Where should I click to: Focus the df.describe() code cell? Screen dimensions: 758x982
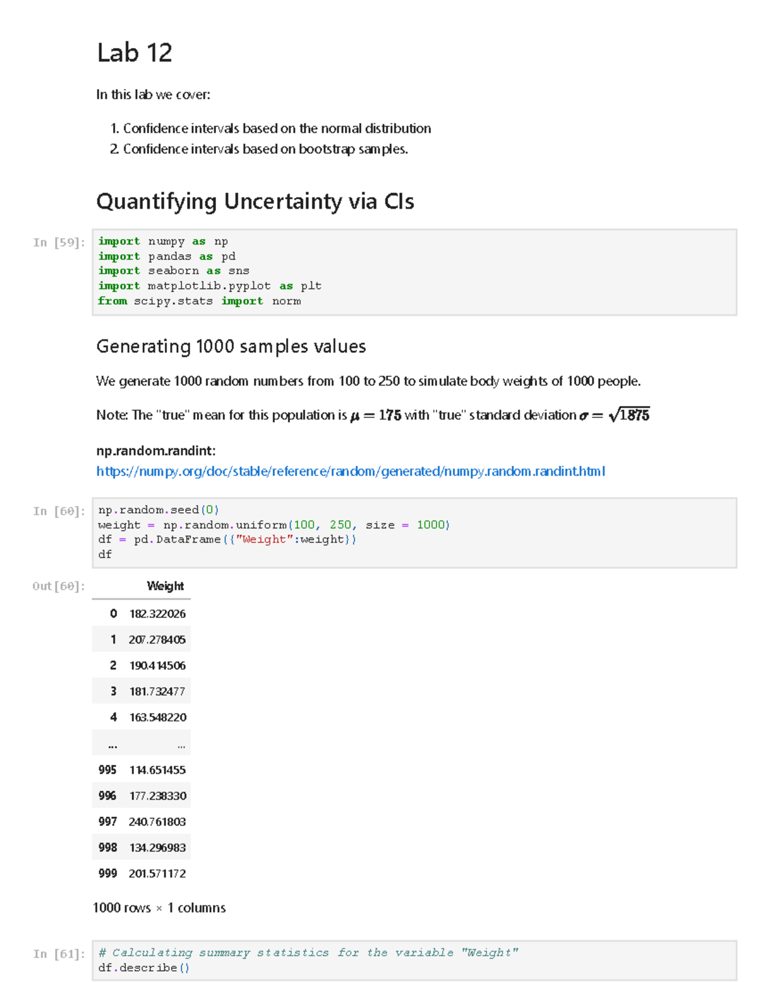414,960
